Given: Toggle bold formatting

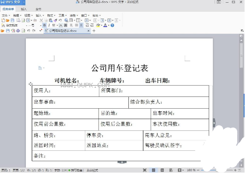Looking at the screenshot, I should tap(44, 25).
